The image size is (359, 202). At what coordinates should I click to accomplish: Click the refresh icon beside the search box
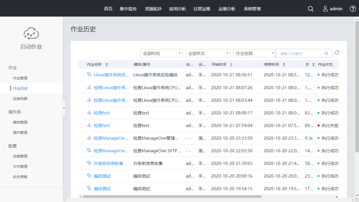(337, 53)
